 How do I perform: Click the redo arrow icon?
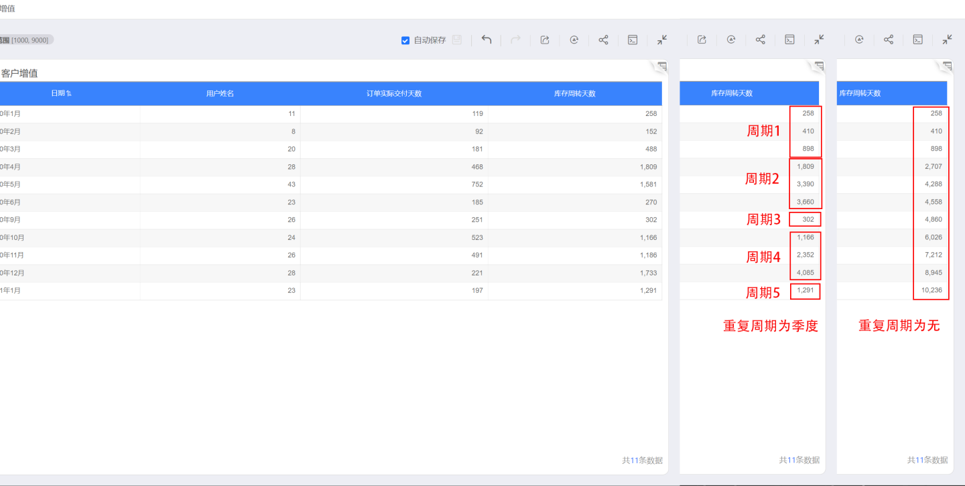pos(515,40)
